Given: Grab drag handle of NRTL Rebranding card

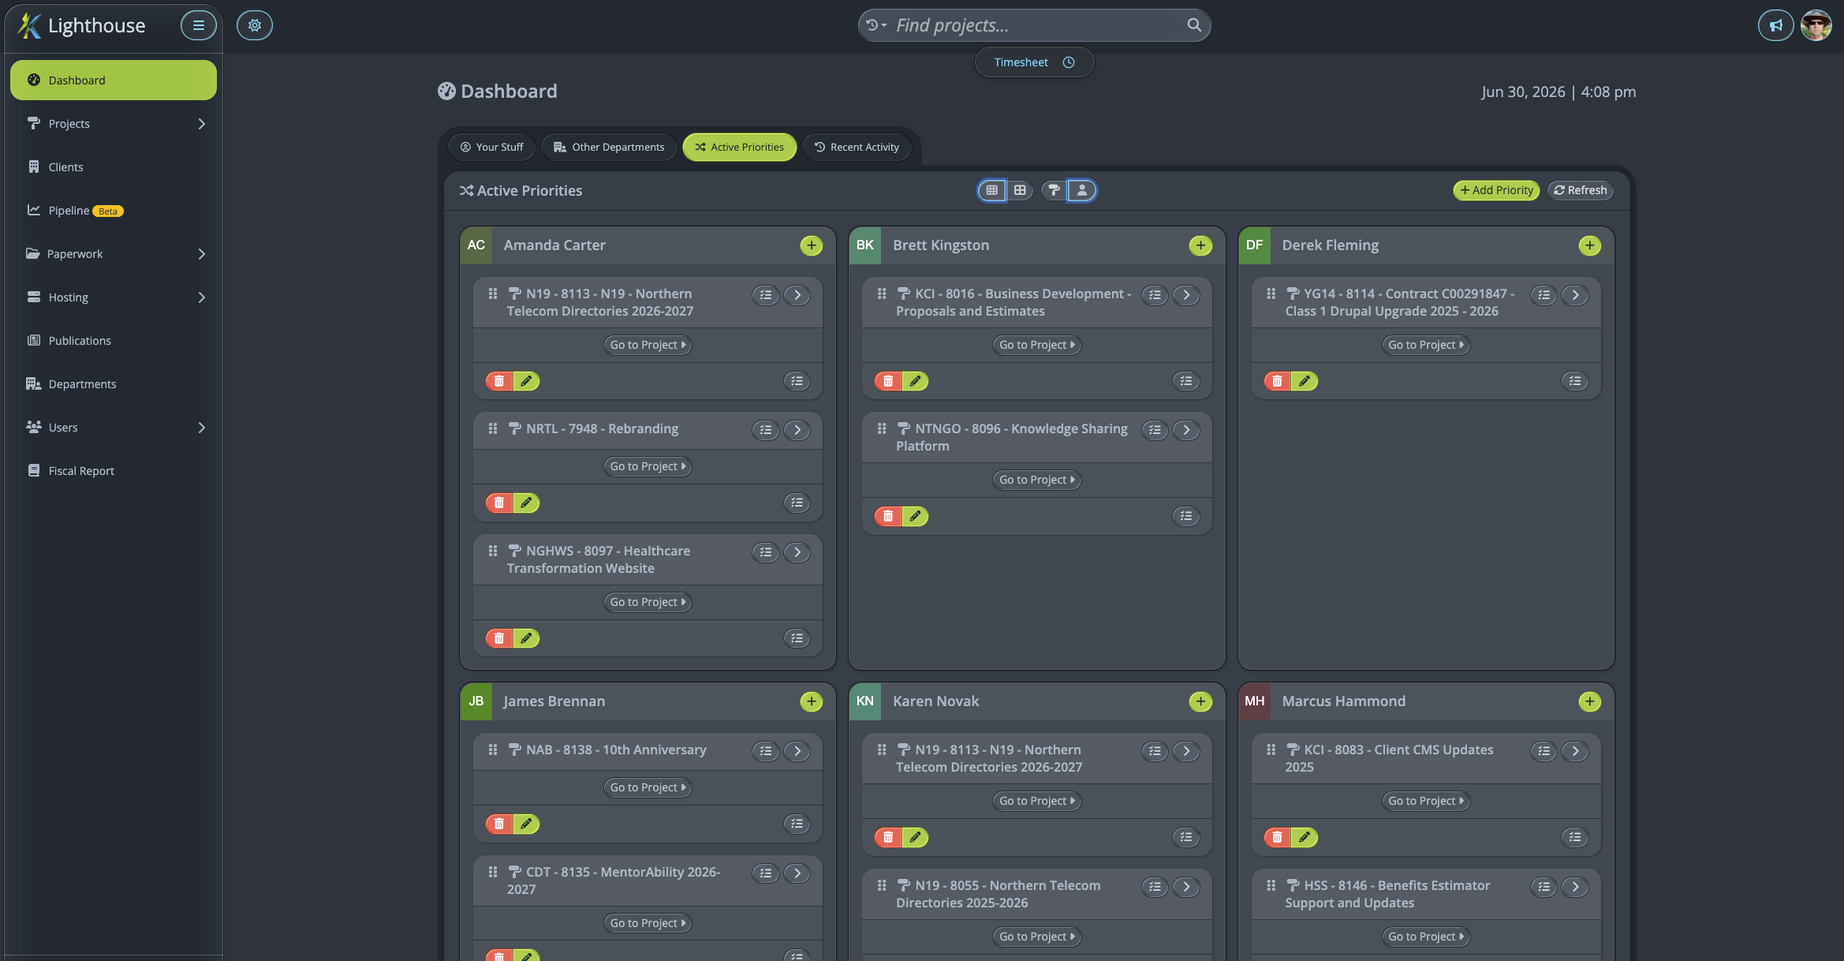Looking at the screenshot, I should coord(493,428).
